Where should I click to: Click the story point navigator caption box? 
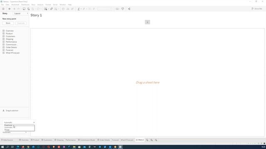point(148,22)
